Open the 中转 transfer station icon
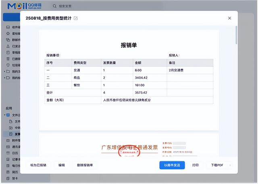Screen dimensions: 258x184 pos(11,128)
